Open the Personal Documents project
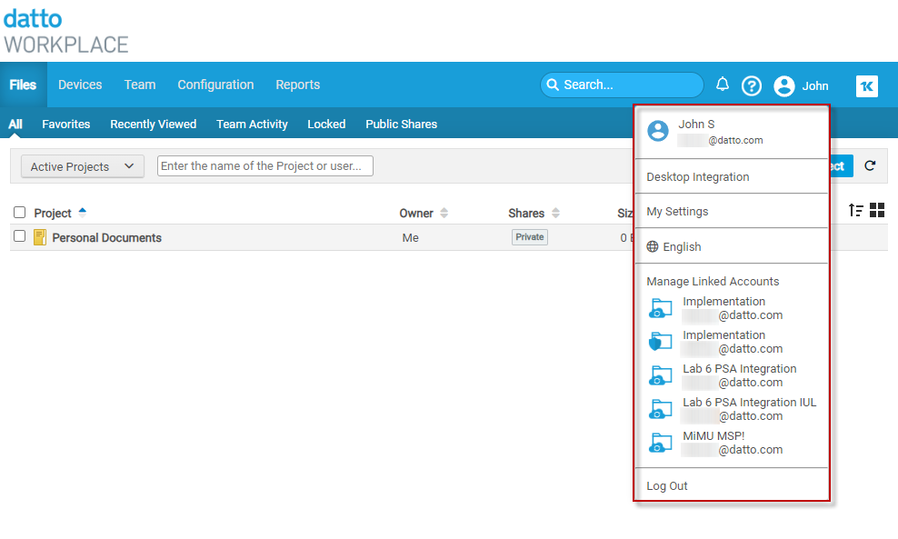Viewport: 898px width, 539px height. (x=106, y=238)
